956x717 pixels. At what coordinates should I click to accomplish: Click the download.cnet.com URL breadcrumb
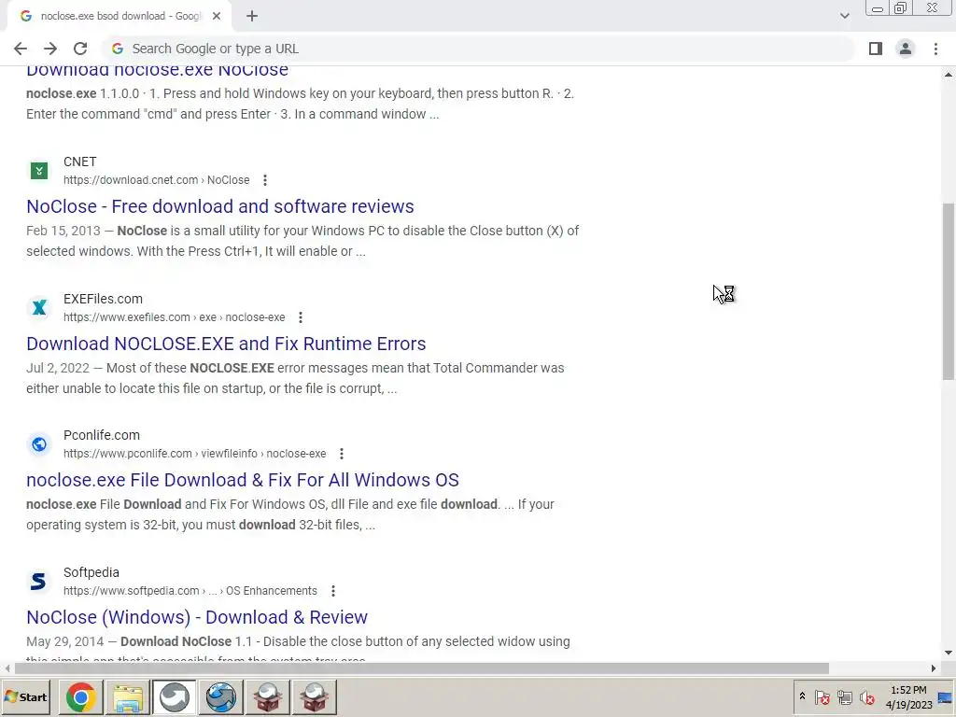[x=157, y=180]
